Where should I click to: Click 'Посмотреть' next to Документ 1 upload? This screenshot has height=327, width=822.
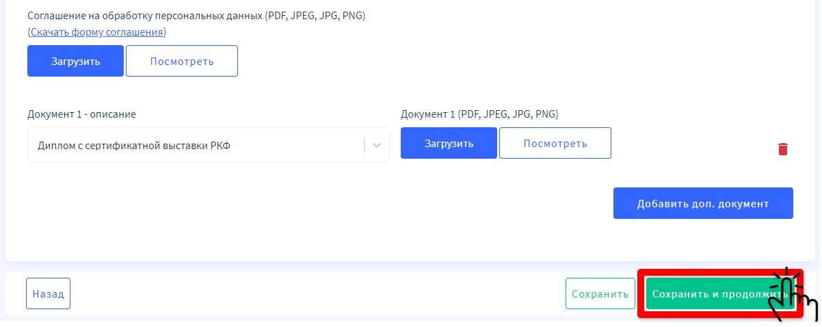(555, 143)
